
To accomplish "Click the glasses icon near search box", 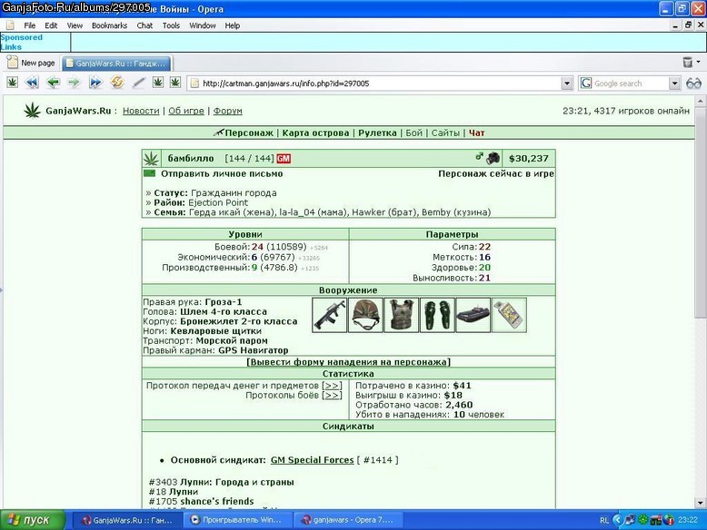I will click(694, 83).
